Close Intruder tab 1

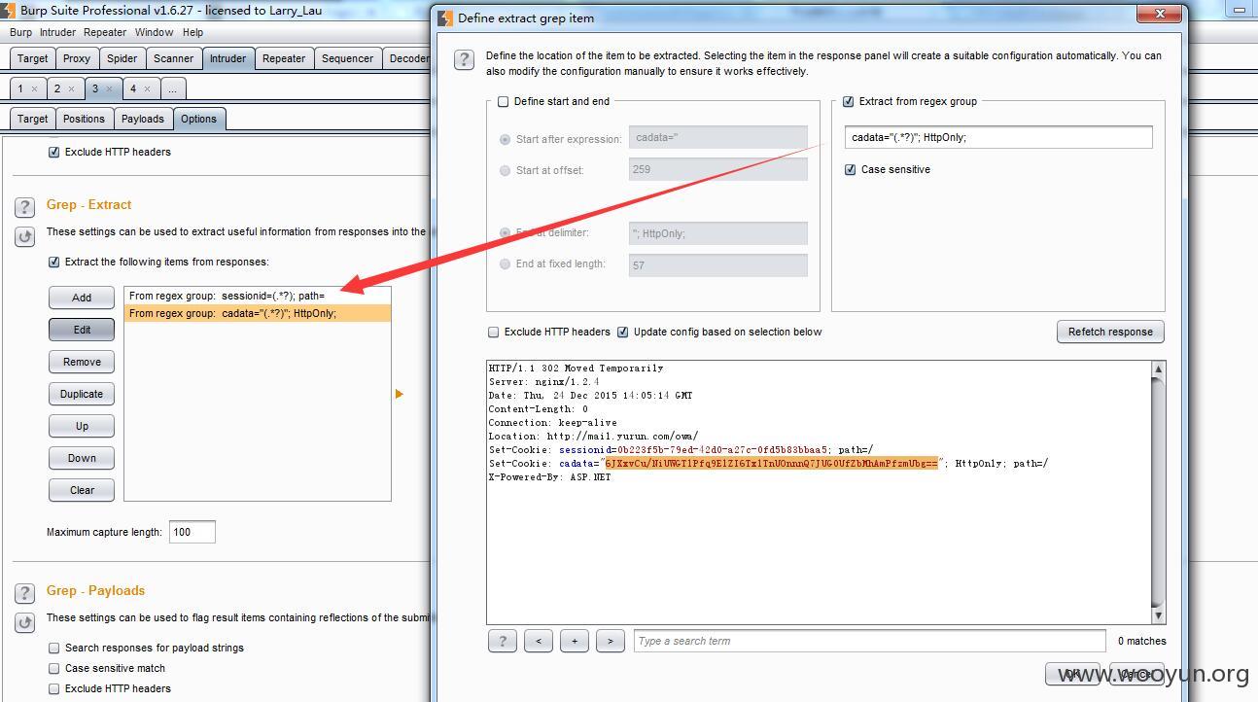[34, 88]
